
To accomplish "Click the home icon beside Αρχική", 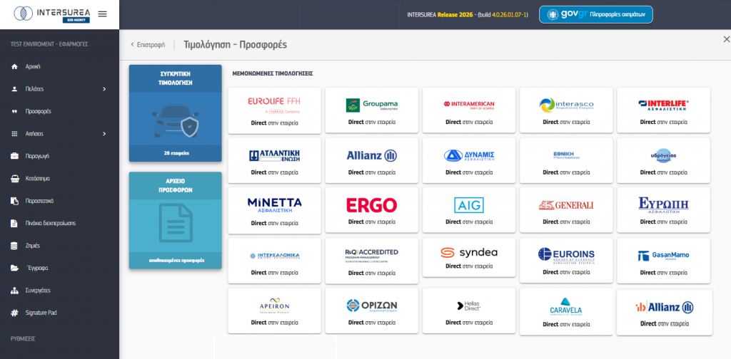I will pyautogui.click(x=14, y=66).
